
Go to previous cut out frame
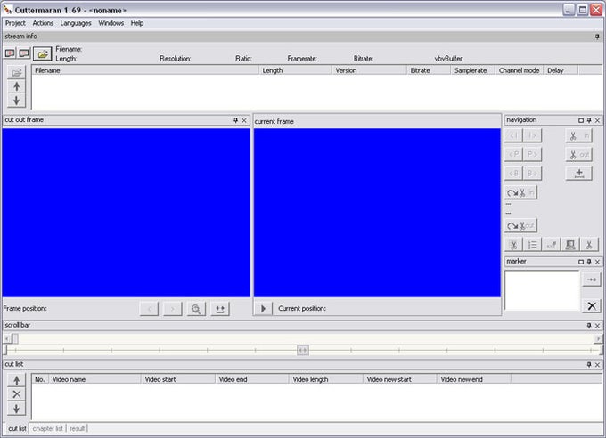pyautogui.click(x=149, y=309)
